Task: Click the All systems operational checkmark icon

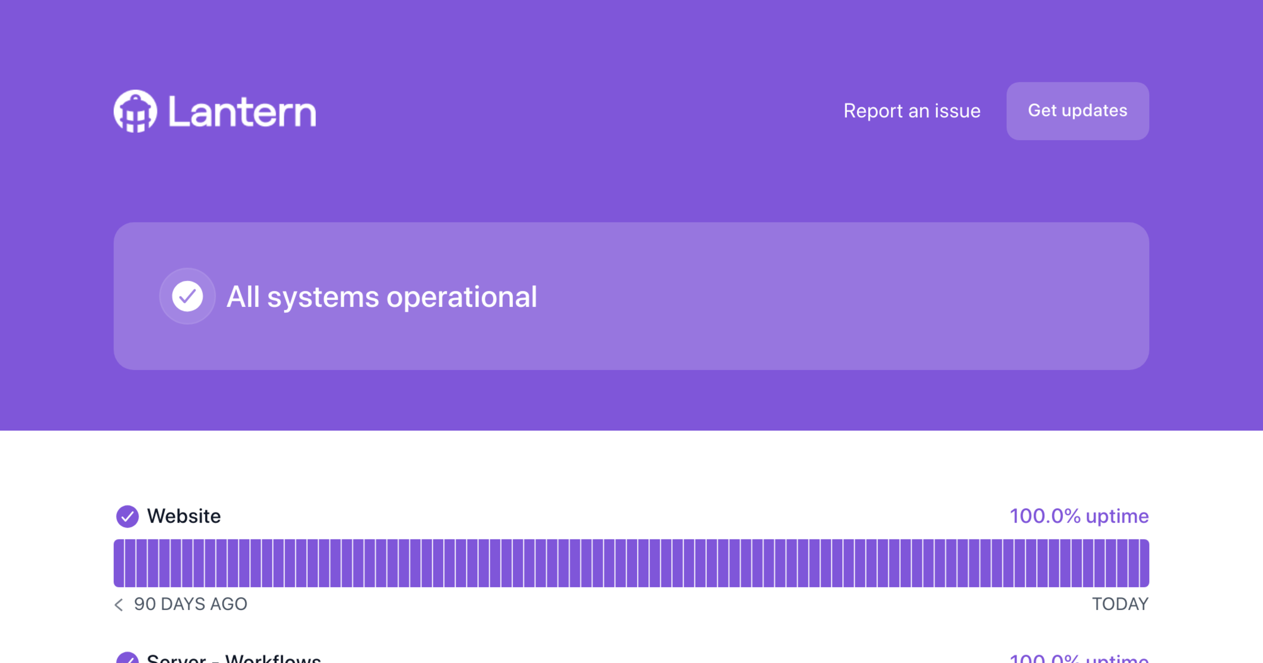Action: [x=187, y=296]
